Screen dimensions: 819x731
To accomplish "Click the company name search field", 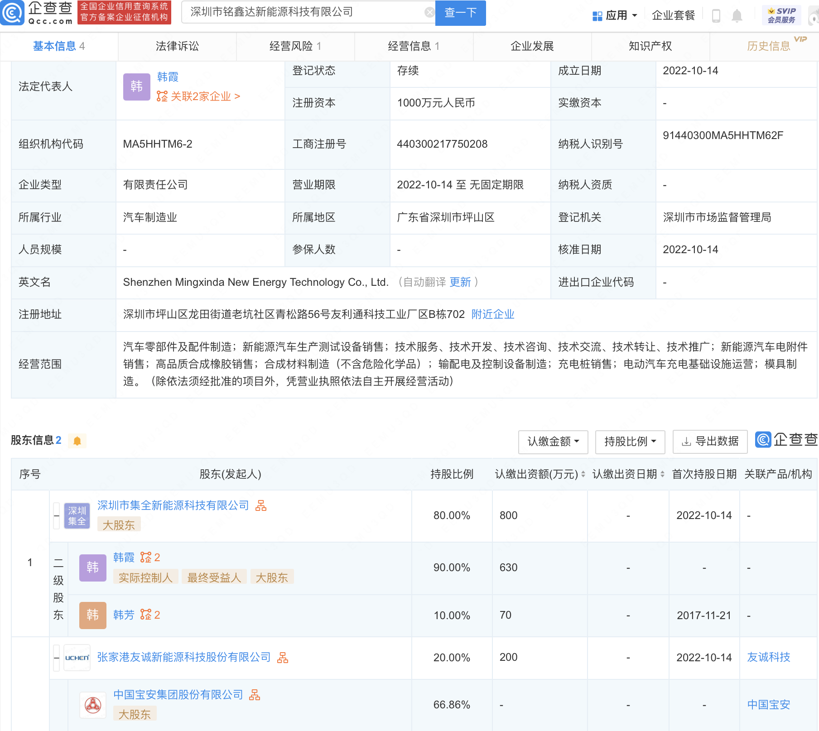I will point(304,12).
